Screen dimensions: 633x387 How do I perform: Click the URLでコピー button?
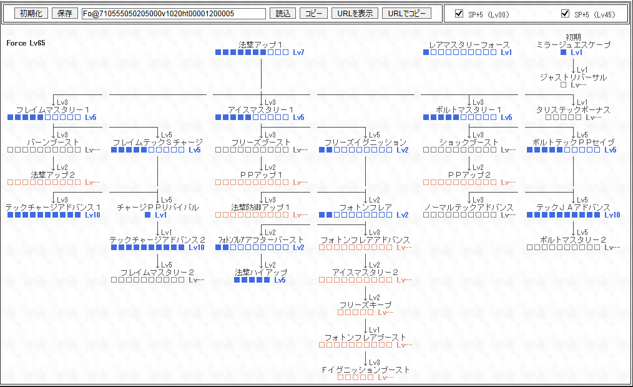tap(406, 13)
